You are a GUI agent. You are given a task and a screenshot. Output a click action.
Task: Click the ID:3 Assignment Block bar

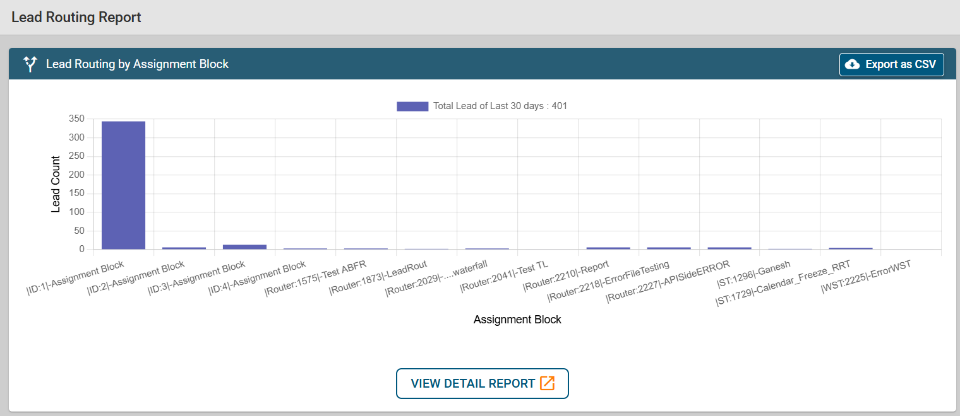[244, 247]
